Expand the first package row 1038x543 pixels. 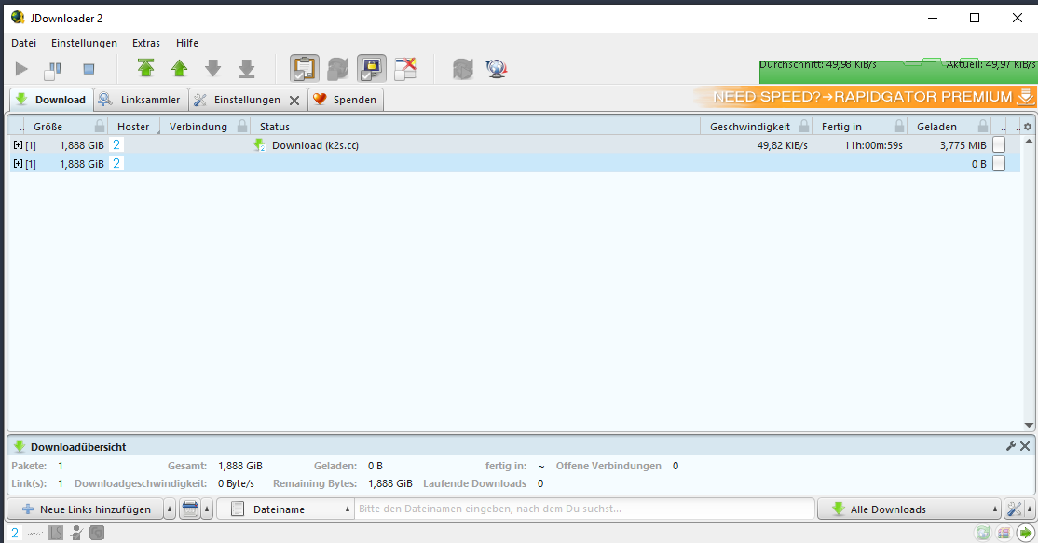(x=18, y=145)
